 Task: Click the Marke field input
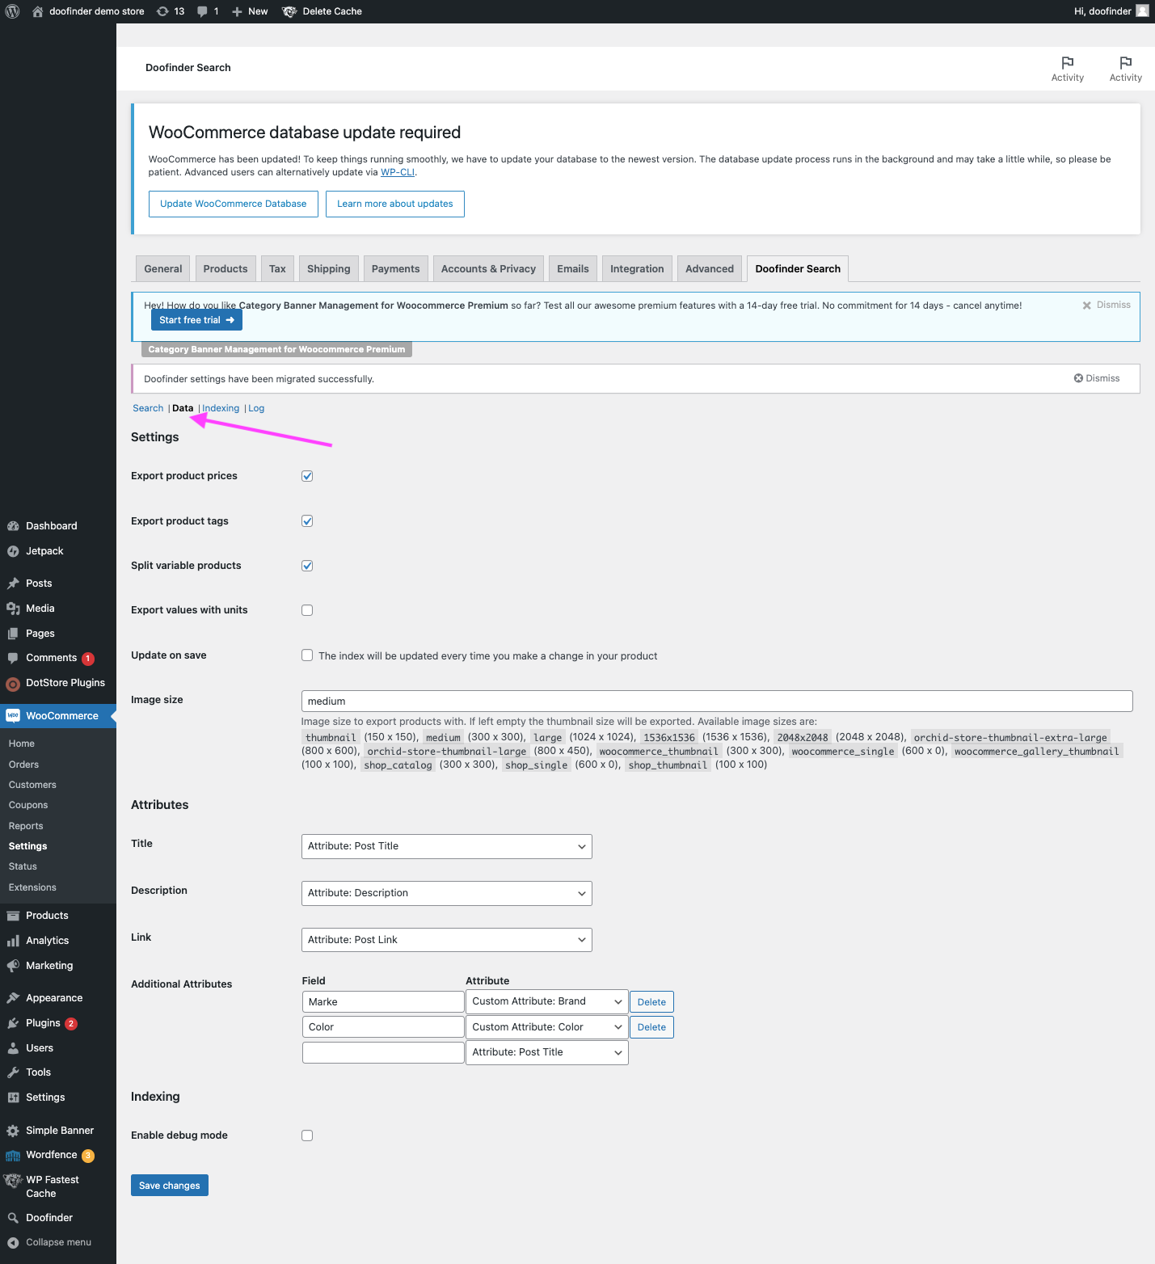(x=383, y=1002)
